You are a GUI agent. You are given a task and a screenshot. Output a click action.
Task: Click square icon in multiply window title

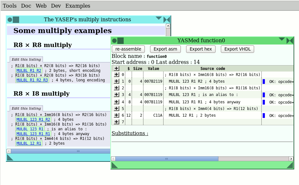point(16,20)
